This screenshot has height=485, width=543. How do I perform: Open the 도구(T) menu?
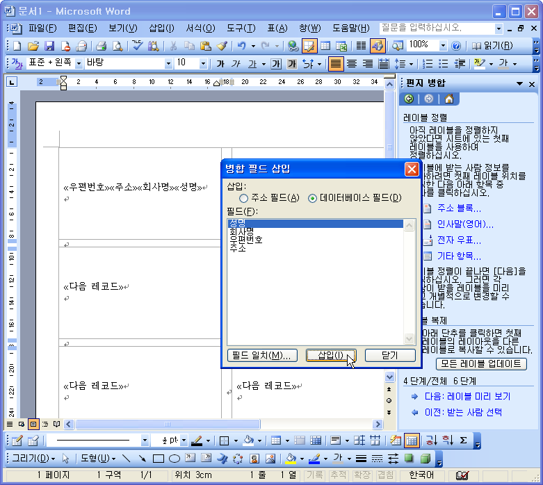click(x=241, y=28)
